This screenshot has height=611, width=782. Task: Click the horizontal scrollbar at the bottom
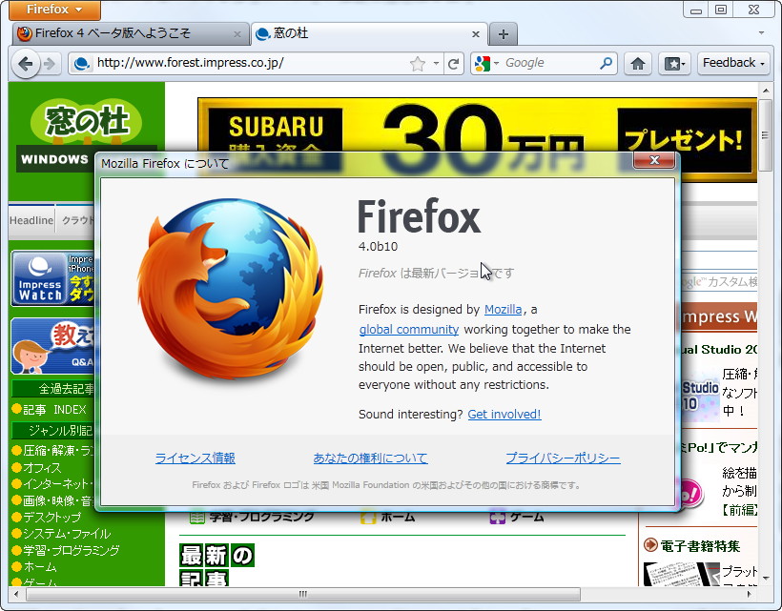click(301, 593)
